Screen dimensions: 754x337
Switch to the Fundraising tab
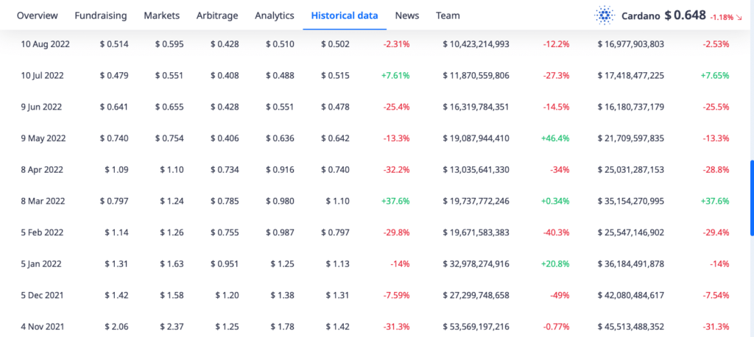(x=102, y=15)
